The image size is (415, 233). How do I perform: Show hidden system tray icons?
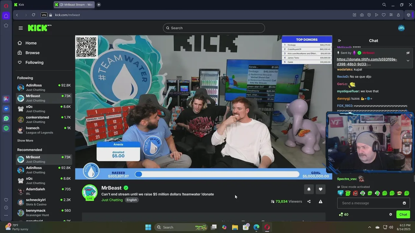click(x=369, y=227)
